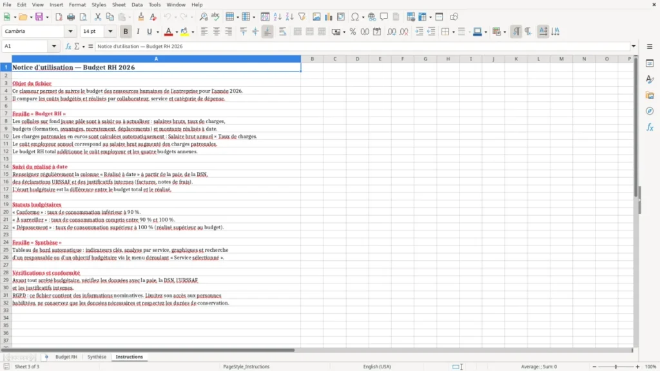Run the spelling check abc icon
Screen dimensions: 660x371
(215, 17)
